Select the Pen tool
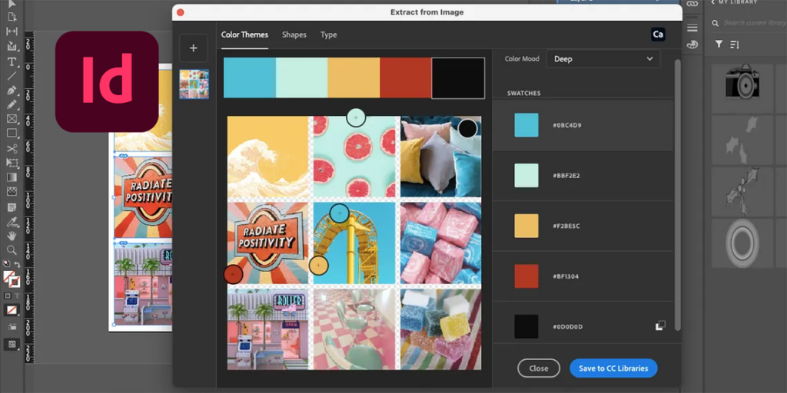 pyautogui.click(x=12, y=91)
